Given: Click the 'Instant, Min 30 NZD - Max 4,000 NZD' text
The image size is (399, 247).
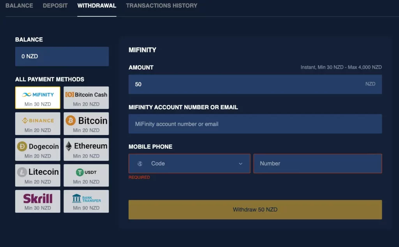Looking at the screenshot, I should point(341,67).
